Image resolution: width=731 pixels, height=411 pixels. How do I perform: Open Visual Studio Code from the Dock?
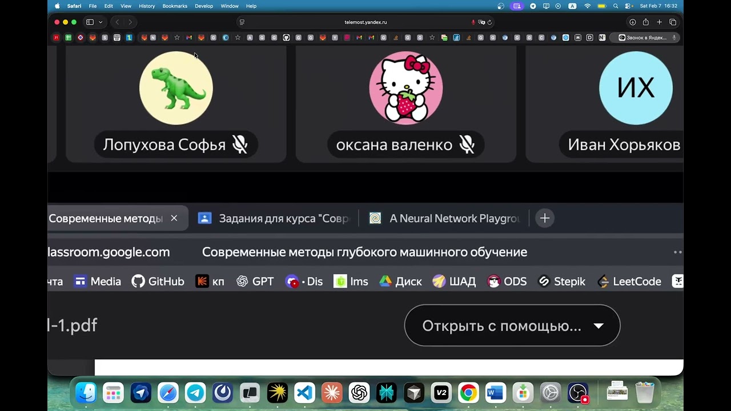304,393
